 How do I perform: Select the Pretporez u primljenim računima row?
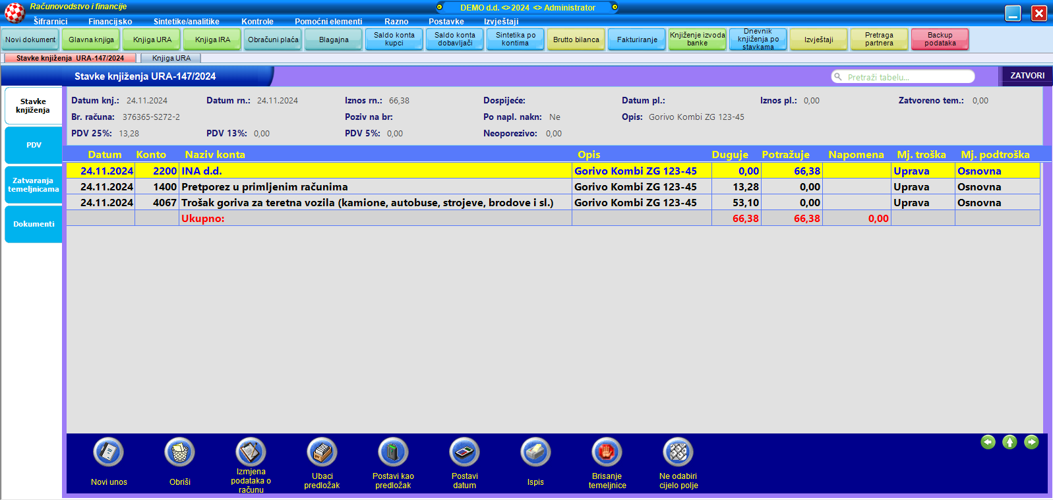[x=376, y=187]
